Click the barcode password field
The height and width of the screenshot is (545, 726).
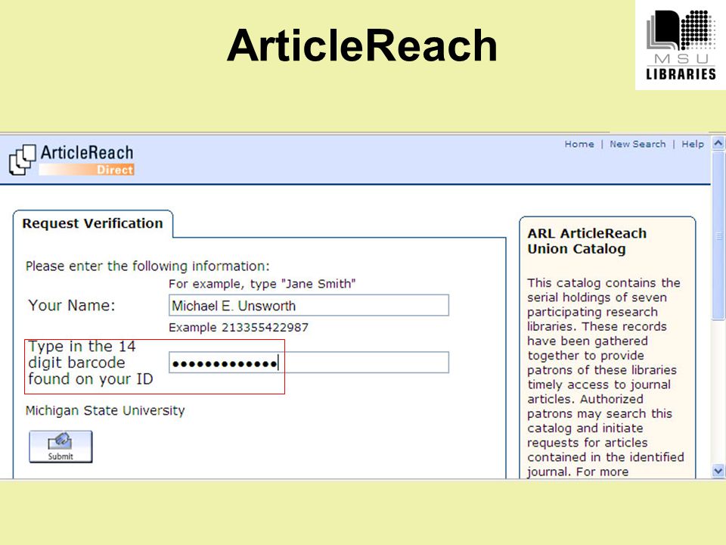coord(309,363)
